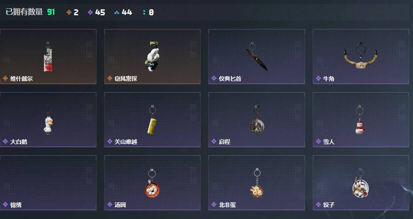The image size is (413, 219).
Task: Click the 窃风密探 name label
Action: tap(126, 78)
